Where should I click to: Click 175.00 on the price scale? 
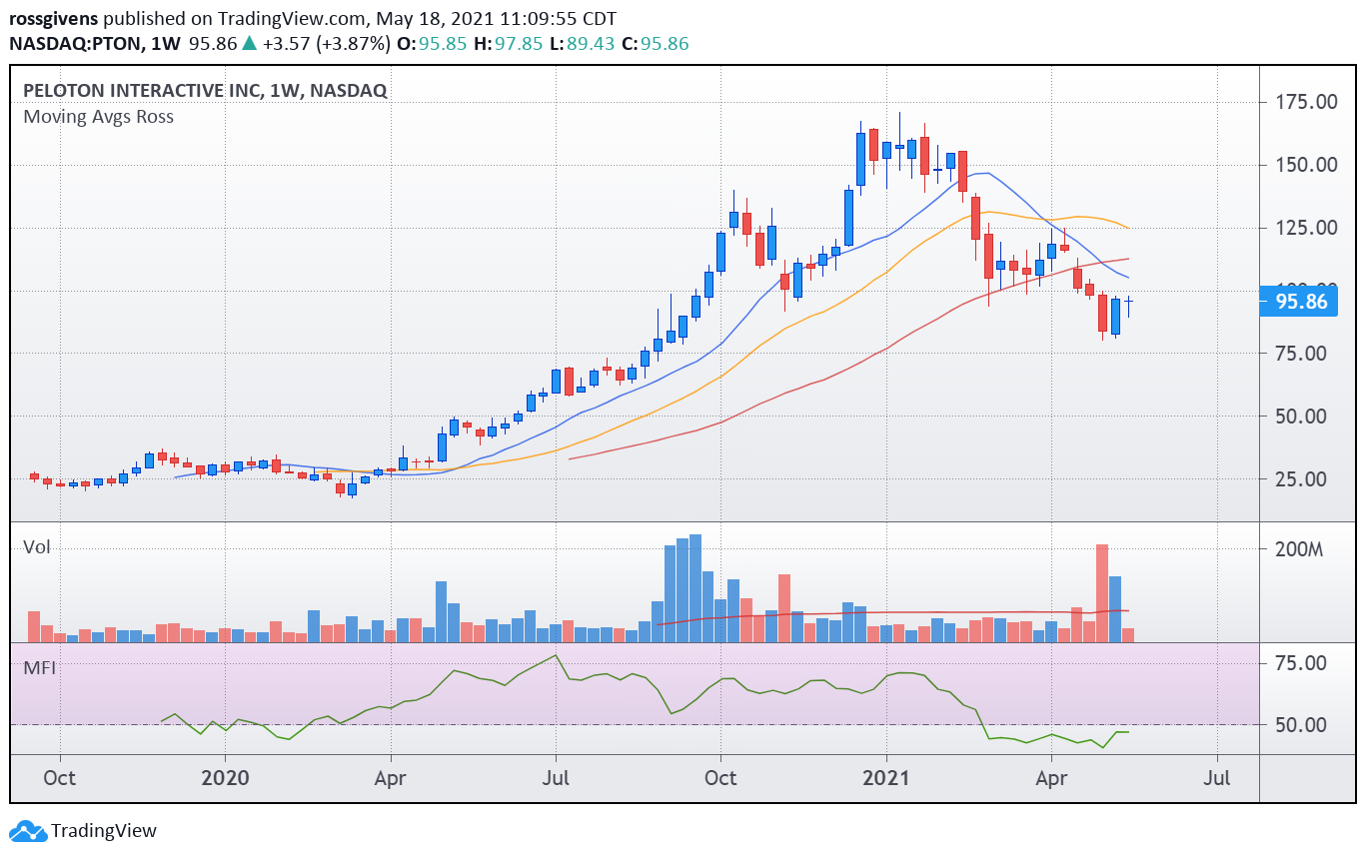pos(1305,102)
